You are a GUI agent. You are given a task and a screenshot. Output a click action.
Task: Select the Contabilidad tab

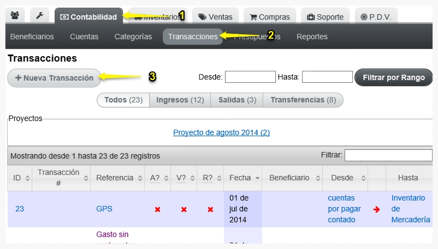(88, 16)
